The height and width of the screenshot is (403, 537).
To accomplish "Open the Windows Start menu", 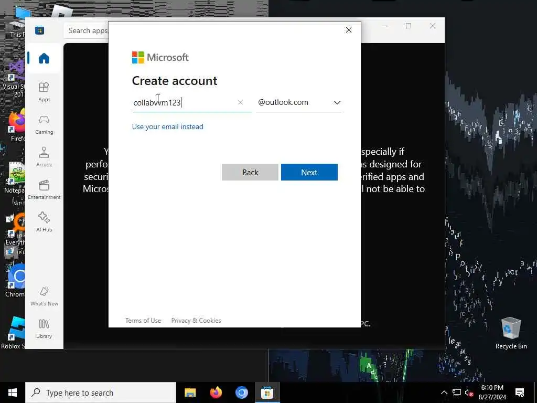I will point(13,393).
